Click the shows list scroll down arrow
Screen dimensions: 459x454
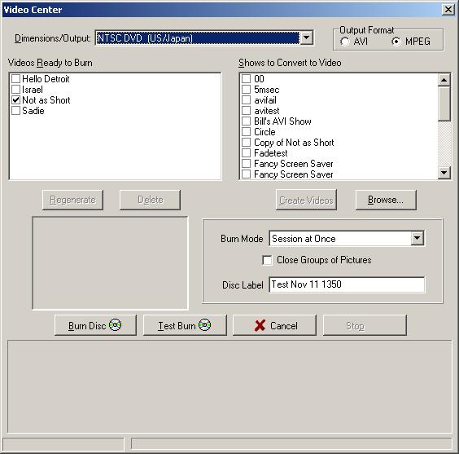coord(444,173)
